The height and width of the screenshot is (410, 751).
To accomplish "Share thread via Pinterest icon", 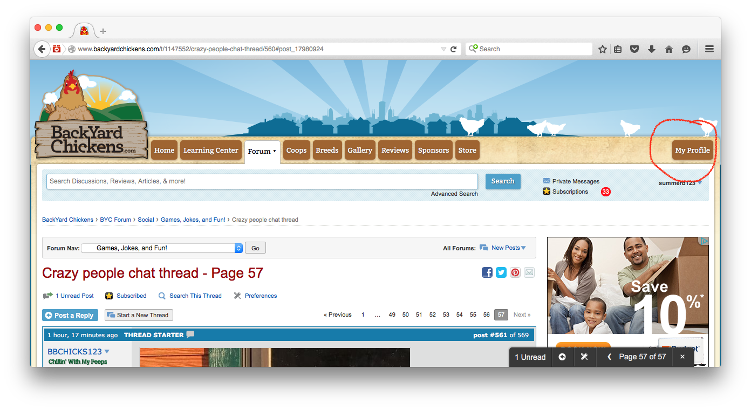I will [x=515, y=272].
